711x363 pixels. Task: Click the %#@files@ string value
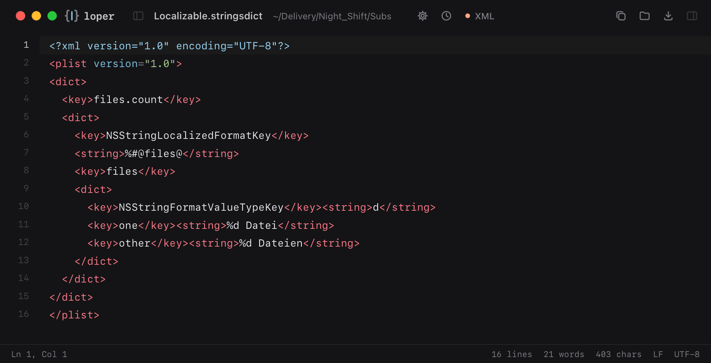point(153,153)
